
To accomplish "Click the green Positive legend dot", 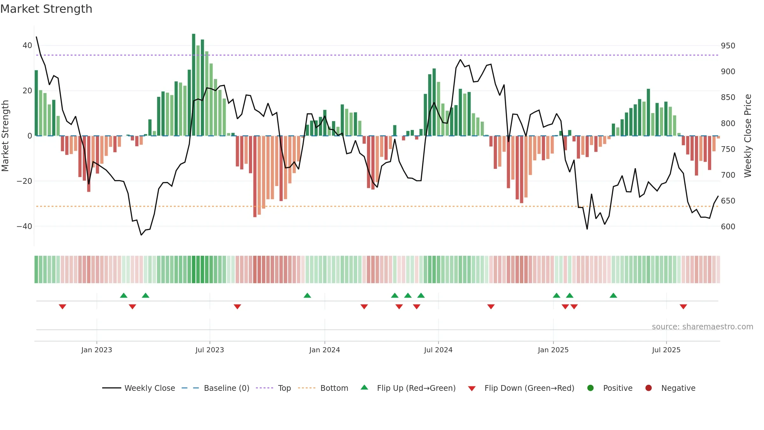I will (x=591, y=388).
